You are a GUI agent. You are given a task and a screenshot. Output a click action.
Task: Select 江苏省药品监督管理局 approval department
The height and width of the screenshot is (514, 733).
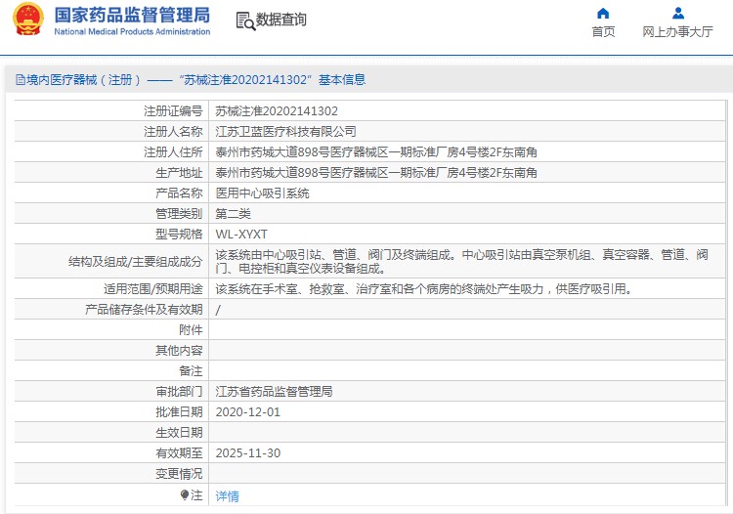point(274,392)
